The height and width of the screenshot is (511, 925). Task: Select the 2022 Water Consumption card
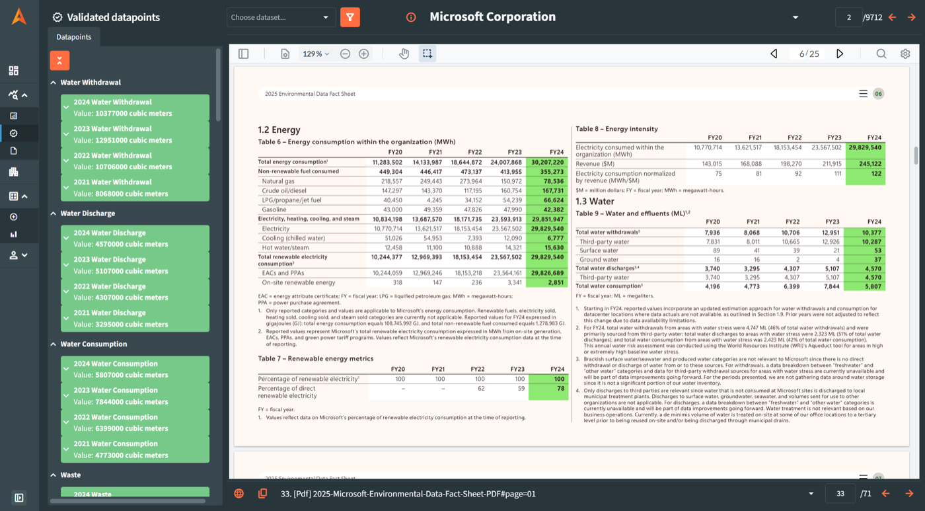[x=135, y=422]
